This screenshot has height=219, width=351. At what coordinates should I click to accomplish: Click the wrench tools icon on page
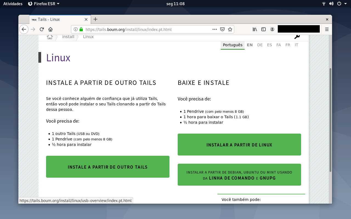[297, 37]
